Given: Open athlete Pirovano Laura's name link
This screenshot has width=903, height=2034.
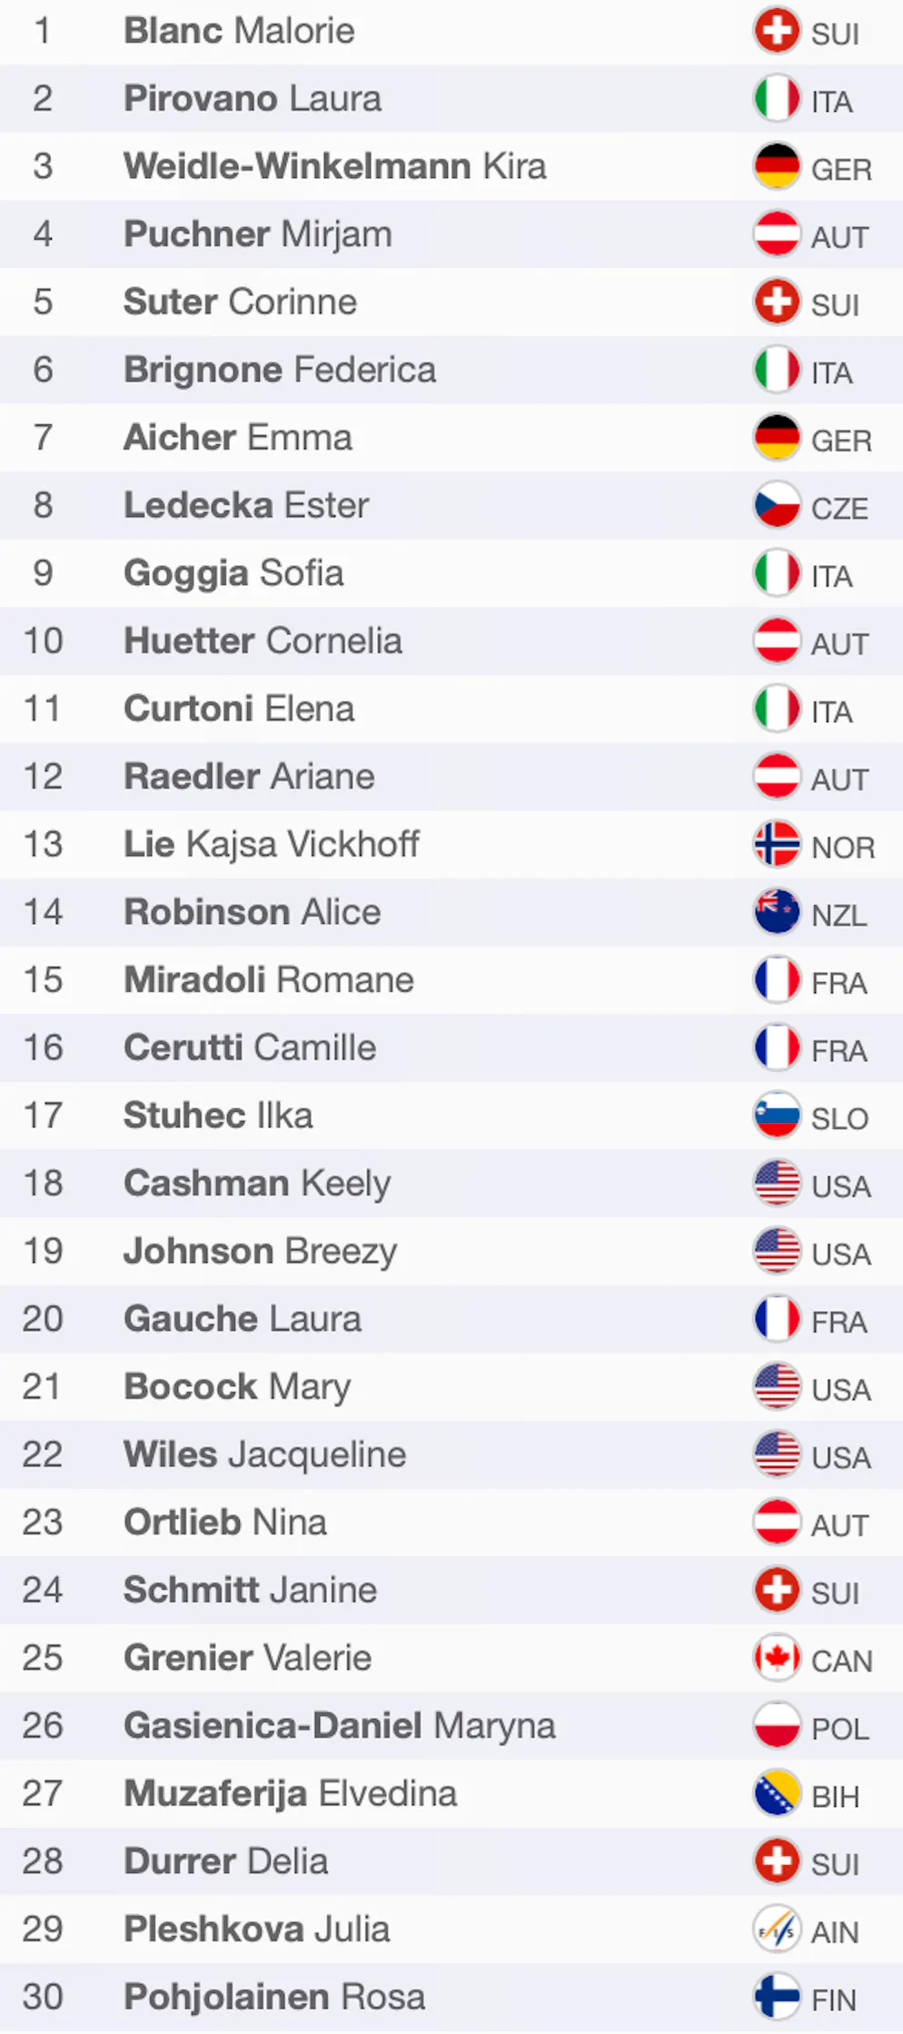Looking at the screenshot, I should click(x=253, y=99).
